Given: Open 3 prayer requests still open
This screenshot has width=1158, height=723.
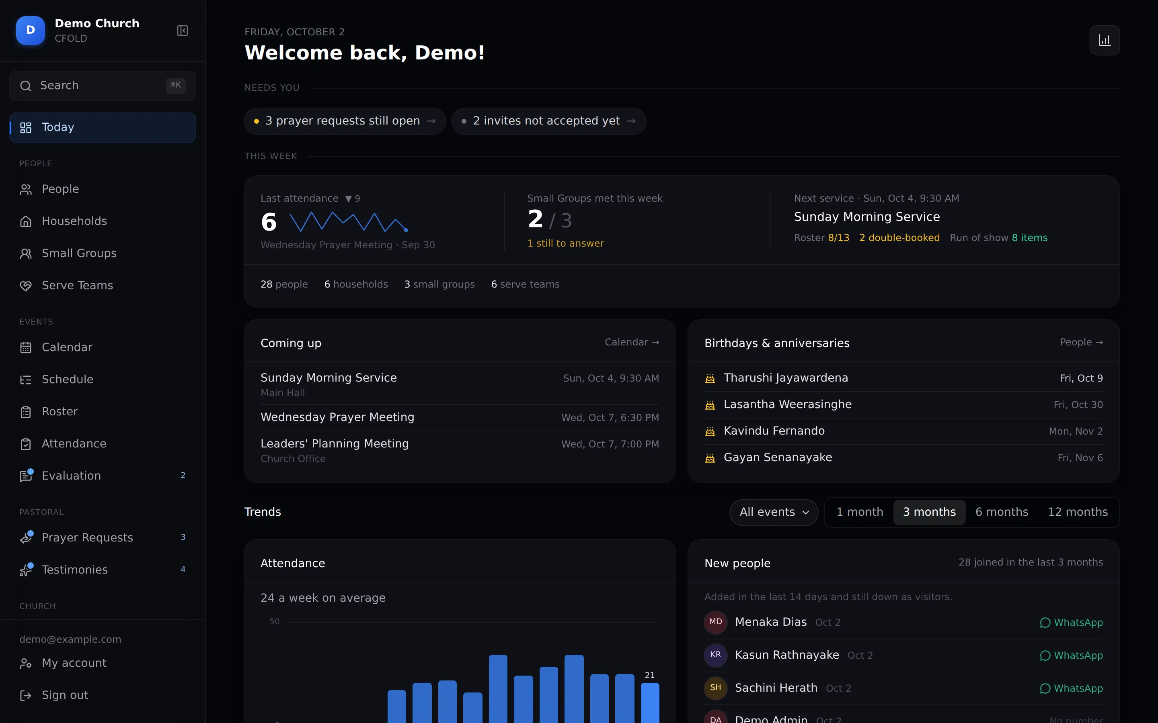Looking at the screenshot, I should click(x=345, y=121).
